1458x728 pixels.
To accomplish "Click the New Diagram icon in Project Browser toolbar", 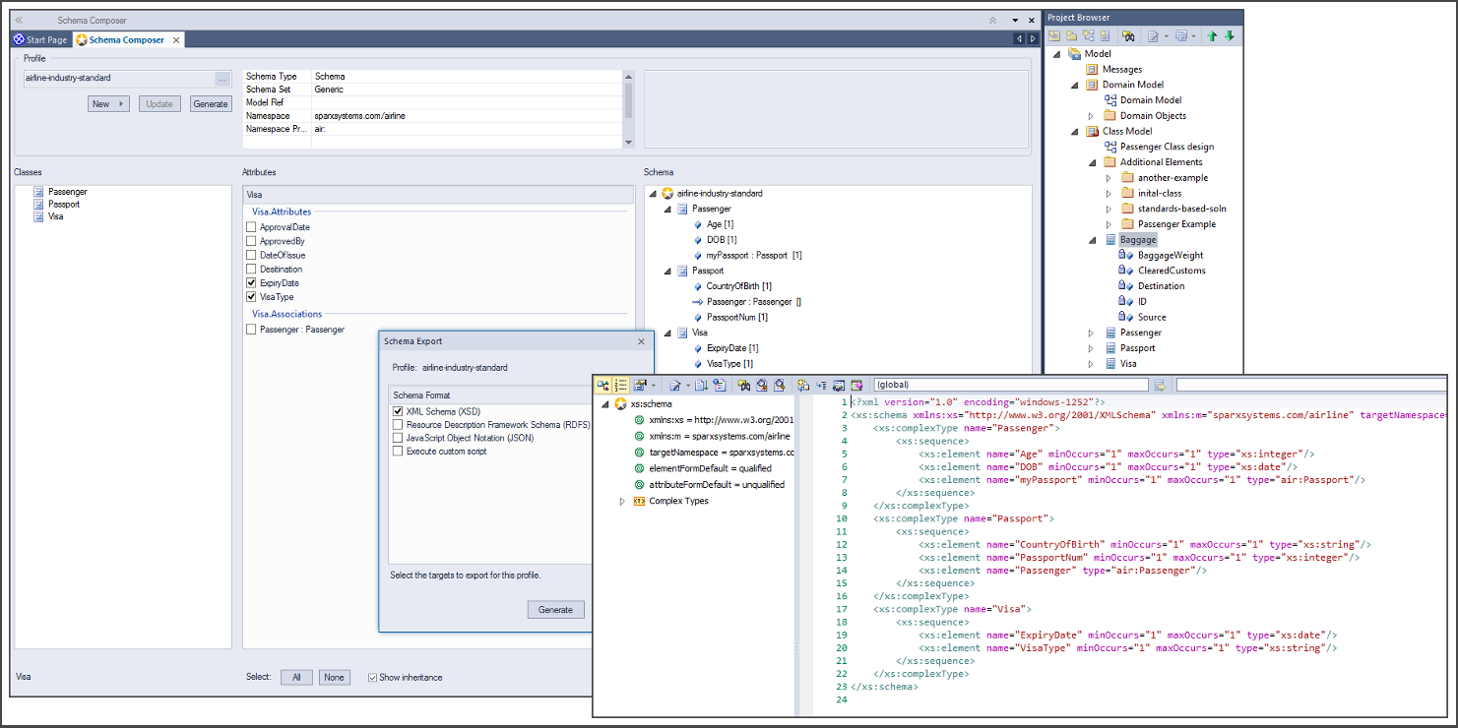I will point(1089,36).
